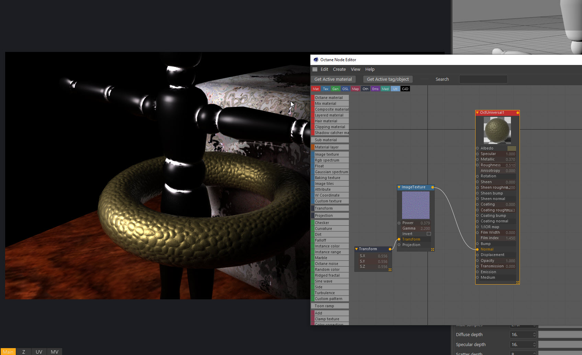The width and height of the screenshot is (582, 355).
Task: Click the OctUniversal1 node output port
Action: (x=517, y=113)
